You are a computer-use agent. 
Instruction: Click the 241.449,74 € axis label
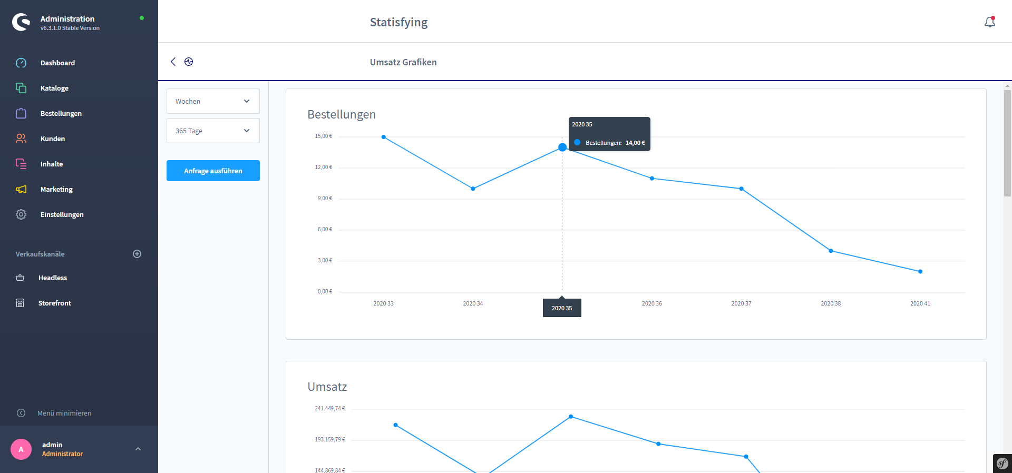pyautogui.click(x=330, y=408)
